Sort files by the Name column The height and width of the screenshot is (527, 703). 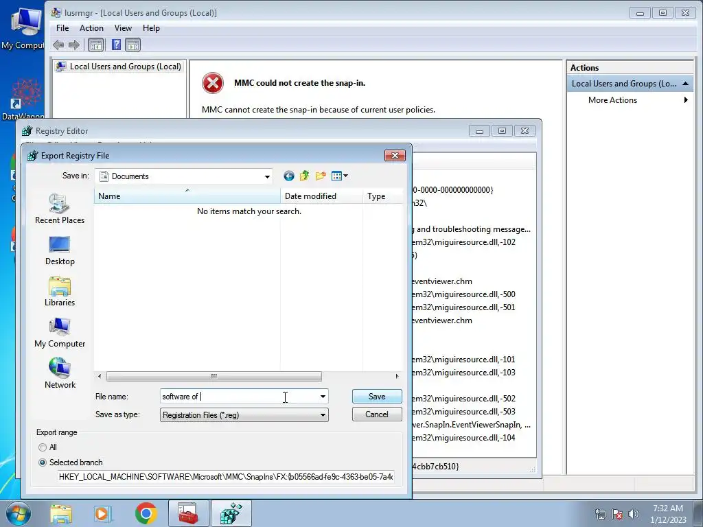click(187, 196)
